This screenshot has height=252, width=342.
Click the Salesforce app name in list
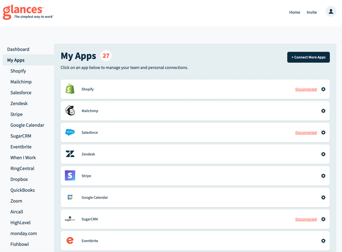pyautogui.click(x=90, y=133)
